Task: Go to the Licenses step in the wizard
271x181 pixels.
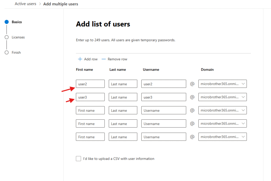Action: point(18,37)
